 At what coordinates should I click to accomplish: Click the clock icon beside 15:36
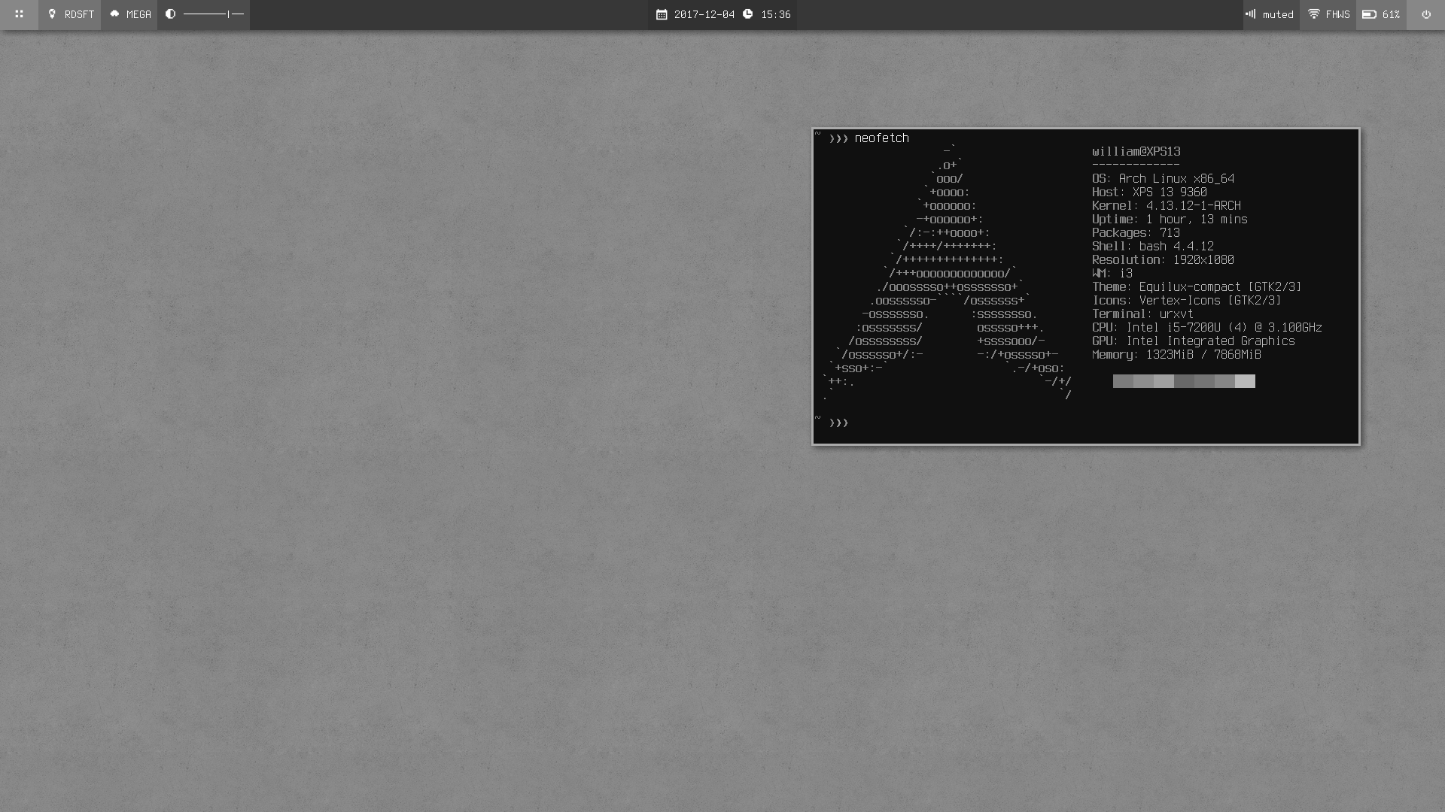[x=747, y=14]
